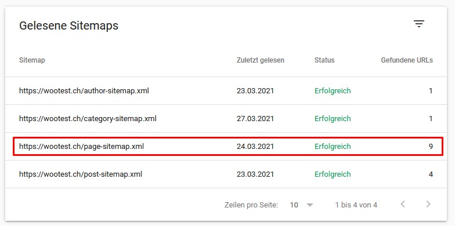This screenshot has height=226, width=455.
Task: Go to previous page arrow
Action: point(403,204)
